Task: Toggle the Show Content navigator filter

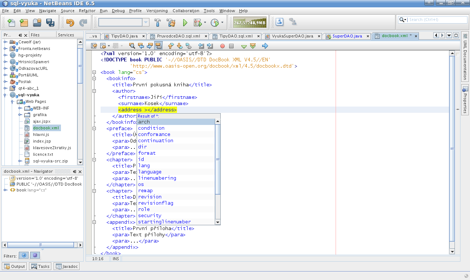Action: 35,255
